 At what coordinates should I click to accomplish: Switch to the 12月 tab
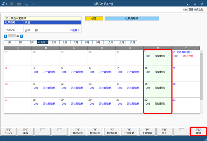tap(132, 42)
